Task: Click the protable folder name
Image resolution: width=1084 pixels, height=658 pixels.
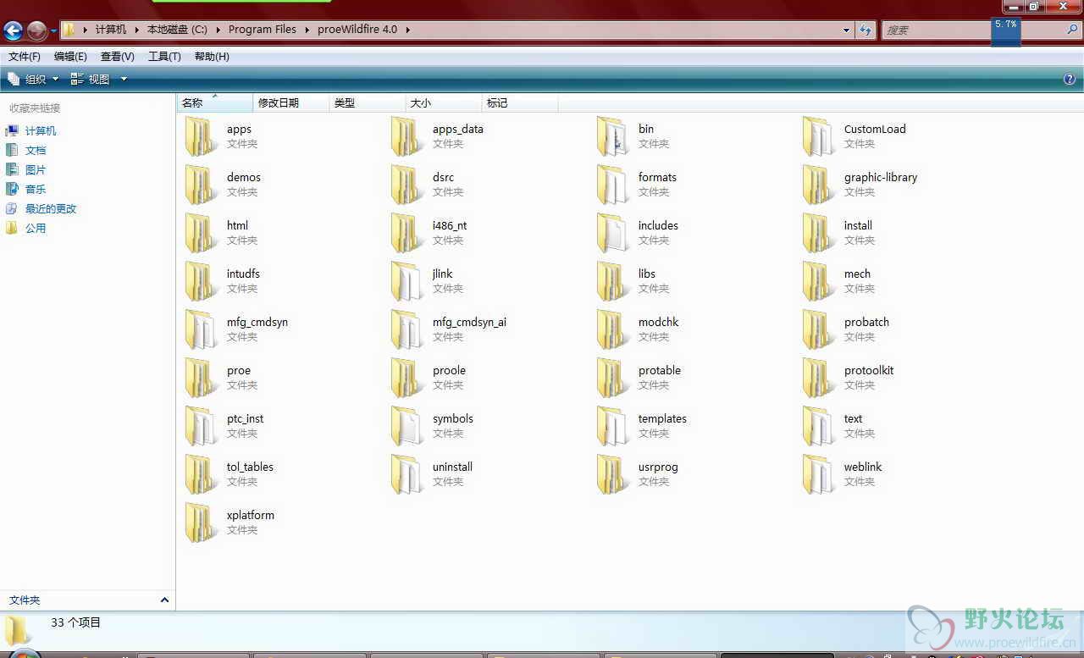Action: pos(660,371)
